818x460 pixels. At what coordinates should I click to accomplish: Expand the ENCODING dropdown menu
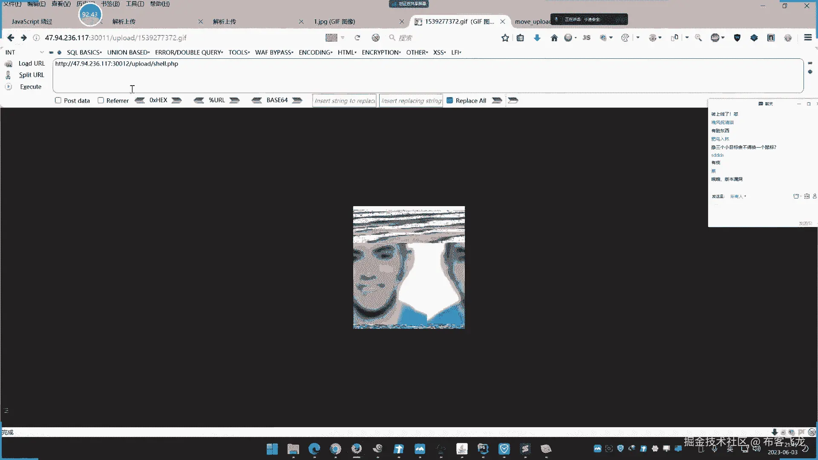[315, 52]
